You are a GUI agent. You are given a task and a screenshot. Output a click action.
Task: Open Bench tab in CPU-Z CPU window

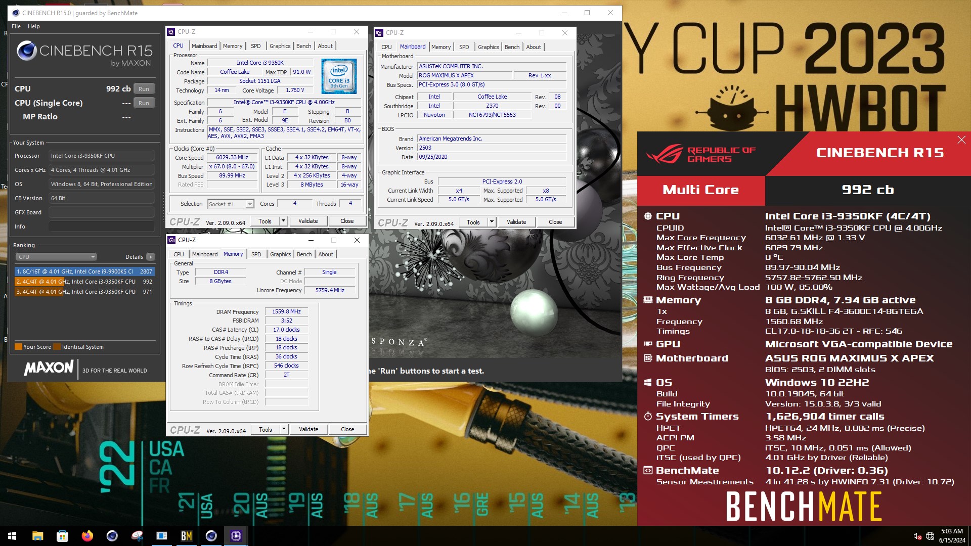pos(304,46)
